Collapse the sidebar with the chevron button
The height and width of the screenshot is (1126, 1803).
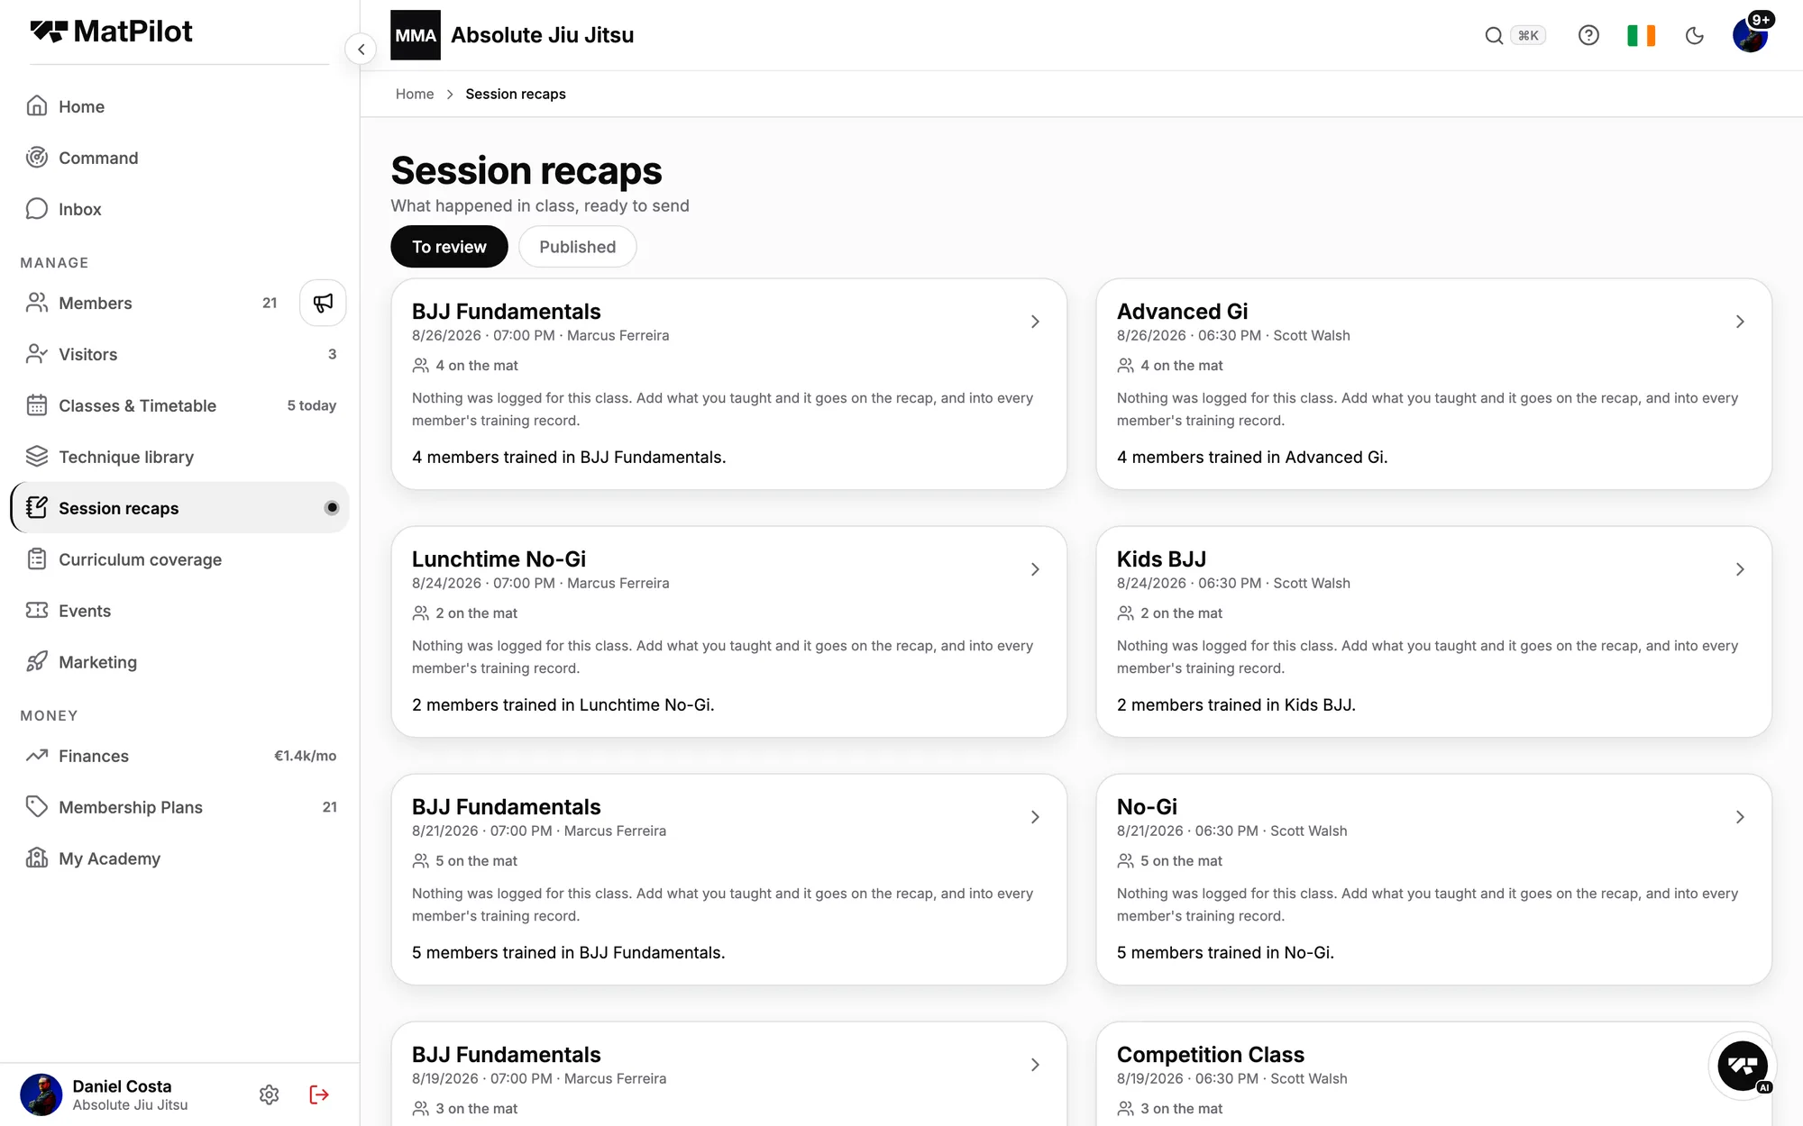pyautogui.click(x=361, y=49)
